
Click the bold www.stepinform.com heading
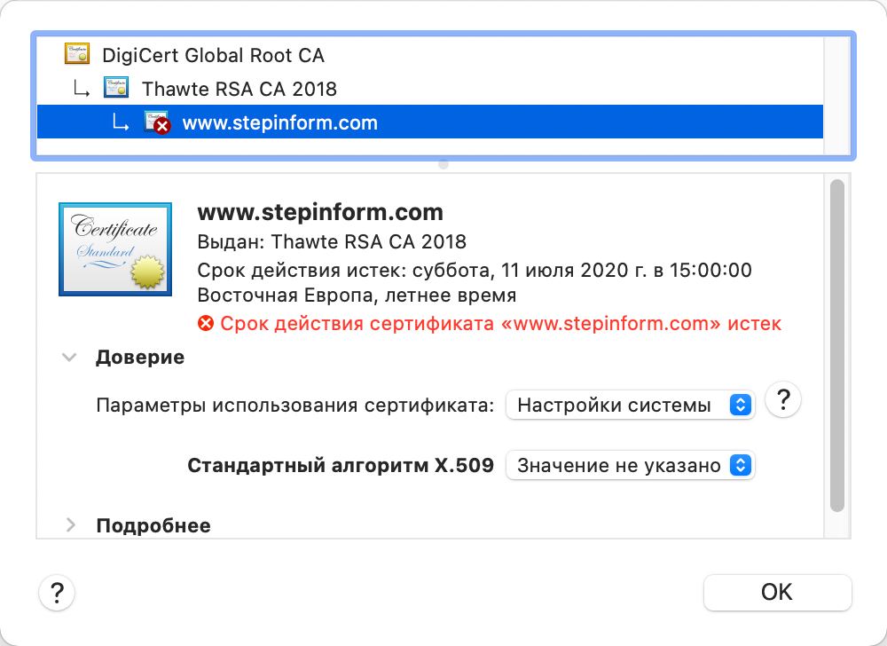[x=320, y=212]
